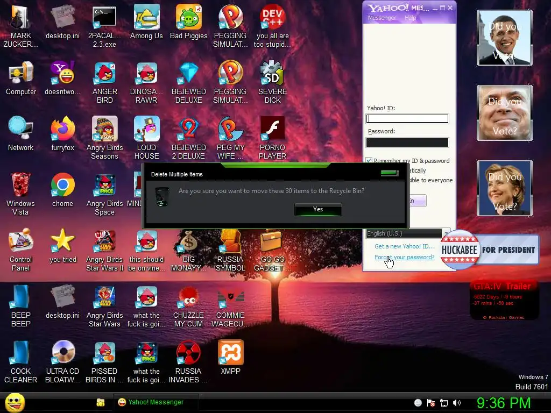Open the Action Center flag tray icon
This screenshot has width=551, height=413.
(x=431, y=403)
